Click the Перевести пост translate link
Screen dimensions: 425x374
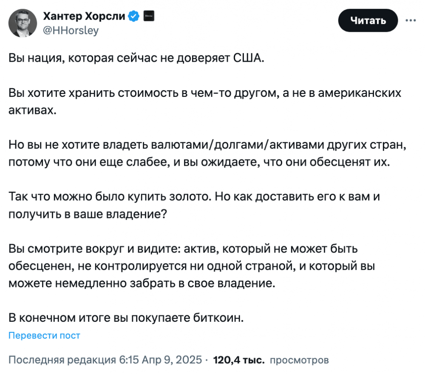(44, 336)
